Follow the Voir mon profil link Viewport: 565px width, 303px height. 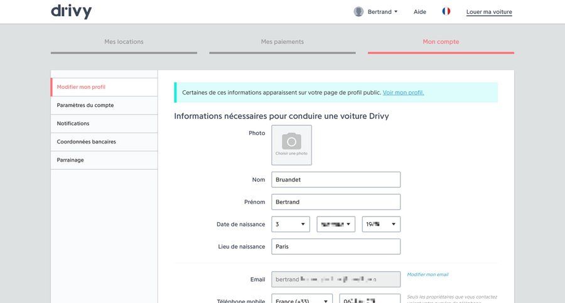tap(403, 93)
